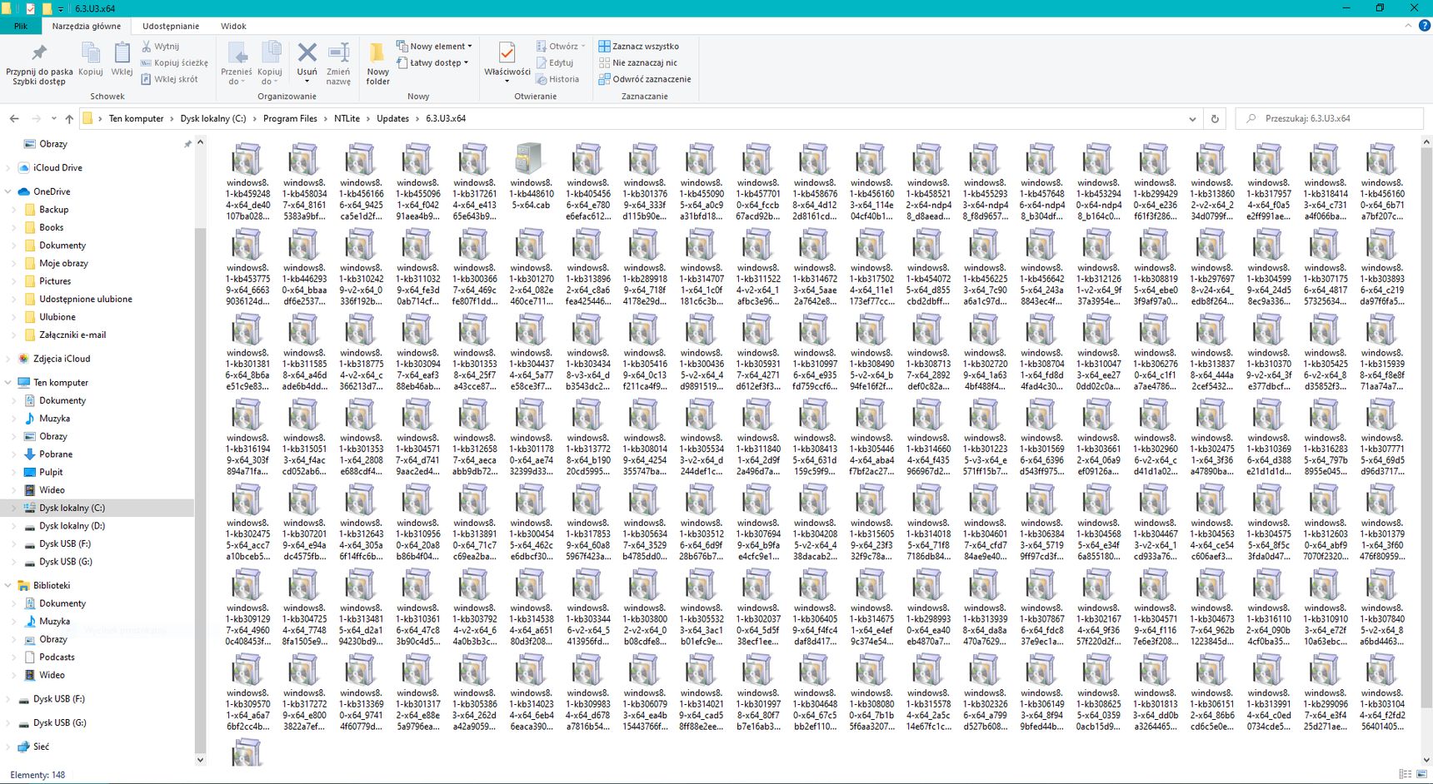Click Kopiuj ścieżkę in the ribbon
The width and height of the screenshot is (1433, 784).
click(x=174, y=62)
